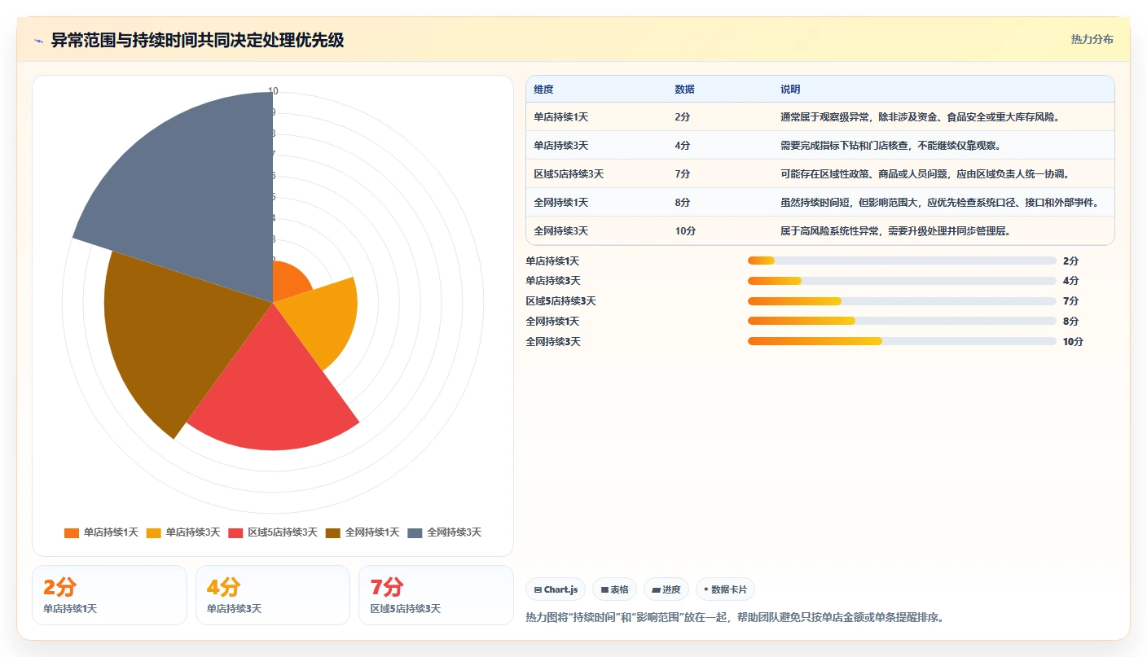Click the 数据 column header

point(684,90)
